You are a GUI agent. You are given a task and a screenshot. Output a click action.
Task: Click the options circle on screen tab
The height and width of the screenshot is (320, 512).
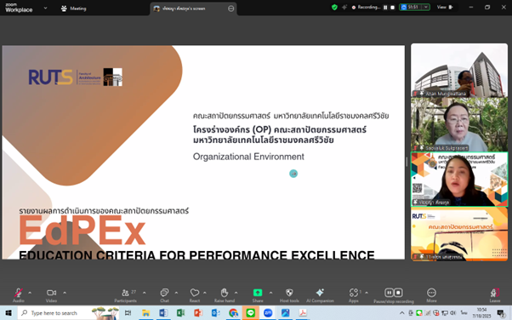click(x=230, y=9)
